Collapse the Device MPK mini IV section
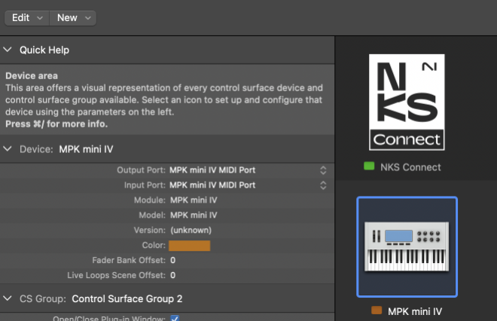The image size is (497, 321). click(8, 148)
